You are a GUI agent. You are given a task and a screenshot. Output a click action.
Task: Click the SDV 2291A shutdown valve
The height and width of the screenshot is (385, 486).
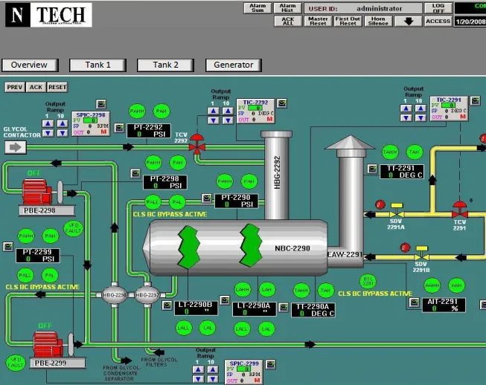(x=396, y=206)
